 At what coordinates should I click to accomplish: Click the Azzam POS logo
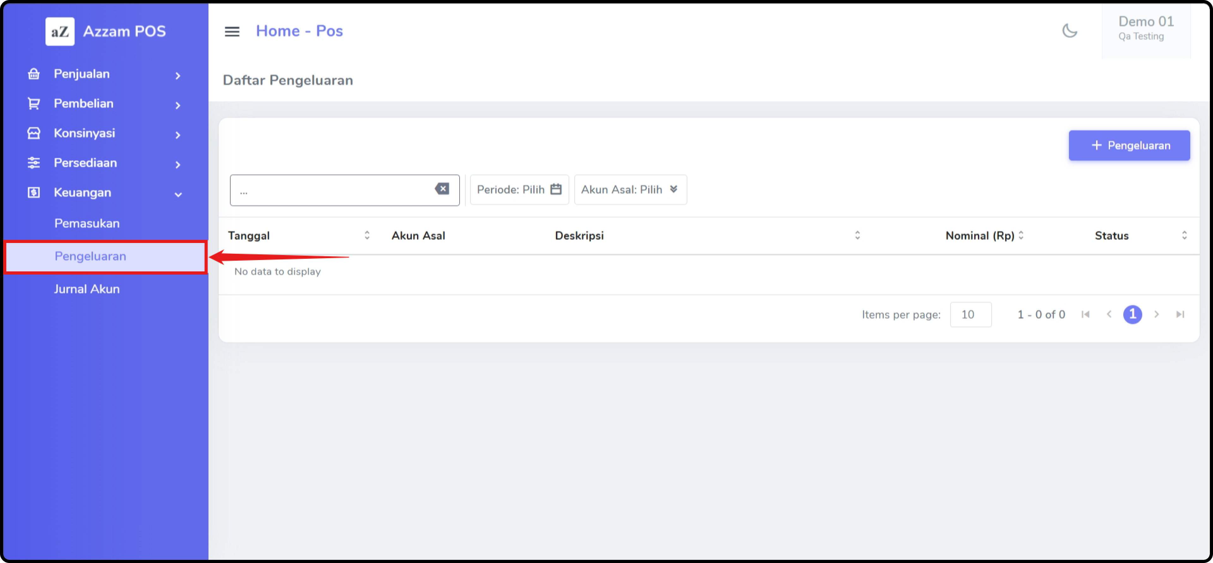point(60,32)
